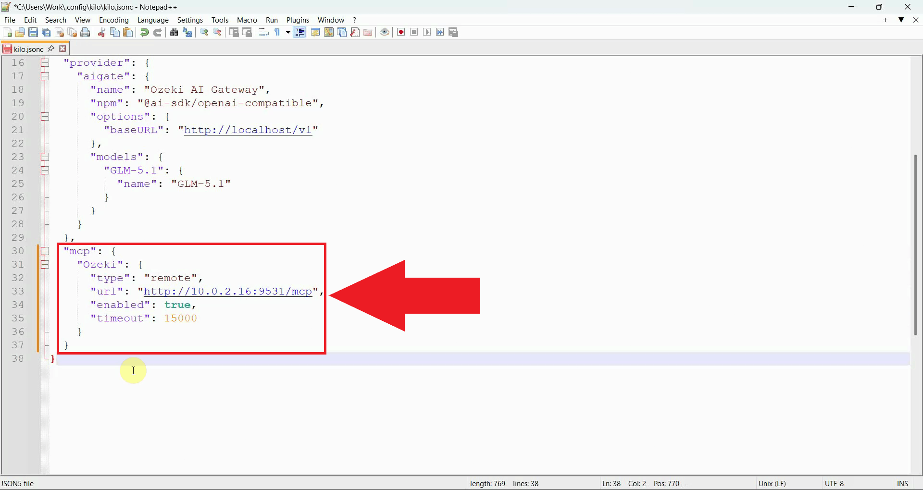This screenshot has height=490, width=923.
Task: Open the Edit menu
Action: tap(30, 20)
